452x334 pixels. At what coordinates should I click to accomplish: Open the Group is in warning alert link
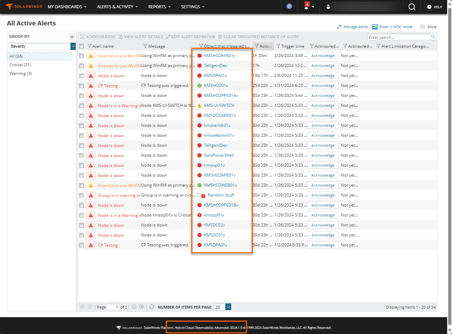pyautogui.click(x=119, y=195)
